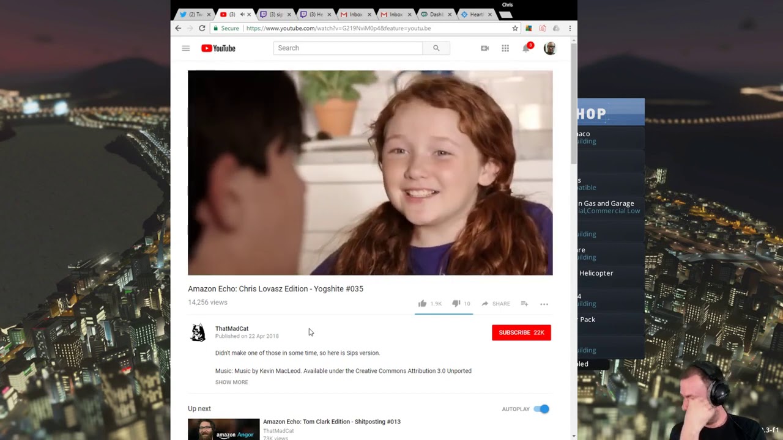This screenshot has height=440, width=783.
Task: Click the like/dislike ratio bar
Action: point(443,313)
